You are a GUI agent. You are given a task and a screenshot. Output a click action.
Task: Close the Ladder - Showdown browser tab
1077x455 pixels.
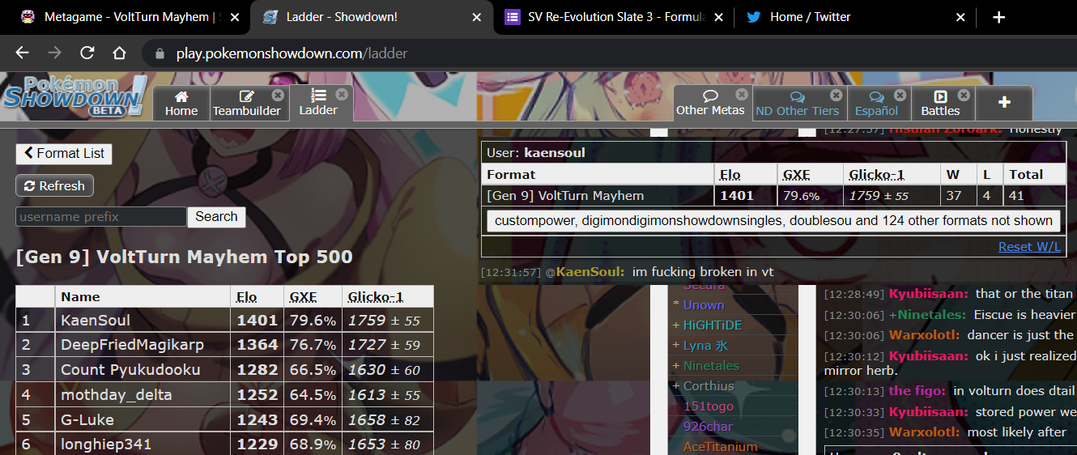476,17
